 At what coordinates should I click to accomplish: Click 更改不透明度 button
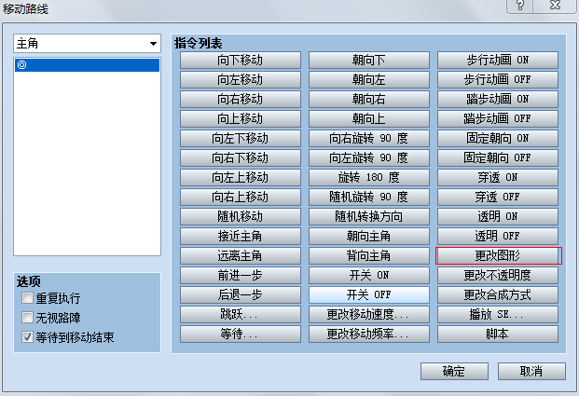[x=498, y=275]
